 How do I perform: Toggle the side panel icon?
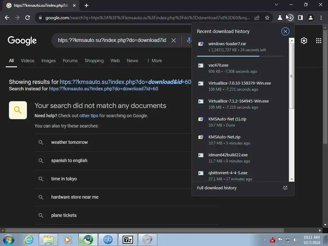click(x=300, y=18)
